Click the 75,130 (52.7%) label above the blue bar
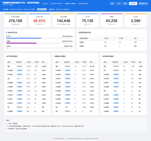 click(67, 36)
